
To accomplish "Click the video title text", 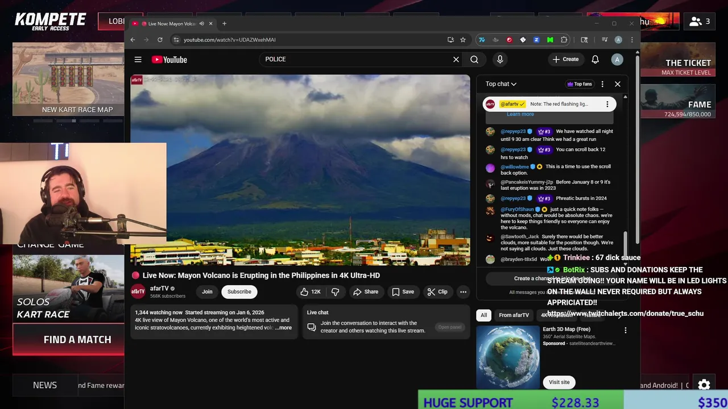I will click(261, 275).
